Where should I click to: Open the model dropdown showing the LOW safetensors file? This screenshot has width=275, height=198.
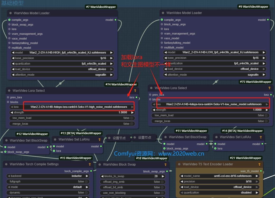(215, 52)
